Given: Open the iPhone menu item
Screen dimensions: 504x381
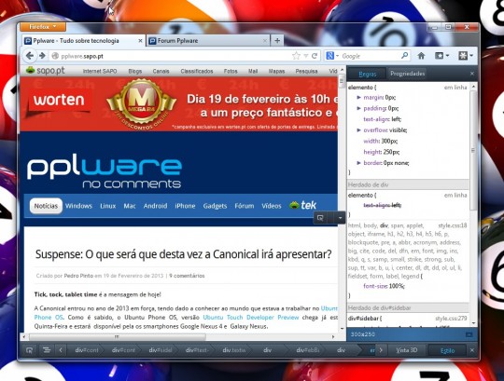Looking at the screenshot, I should [x=185, y=206].
